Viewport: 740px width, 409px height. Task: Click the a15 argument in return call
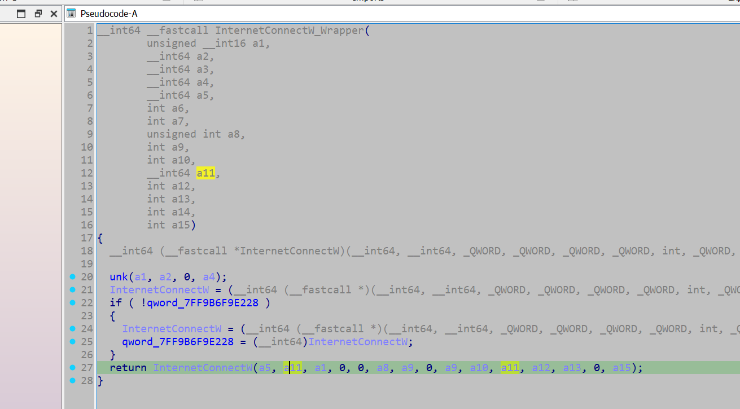tap(621, 368)
